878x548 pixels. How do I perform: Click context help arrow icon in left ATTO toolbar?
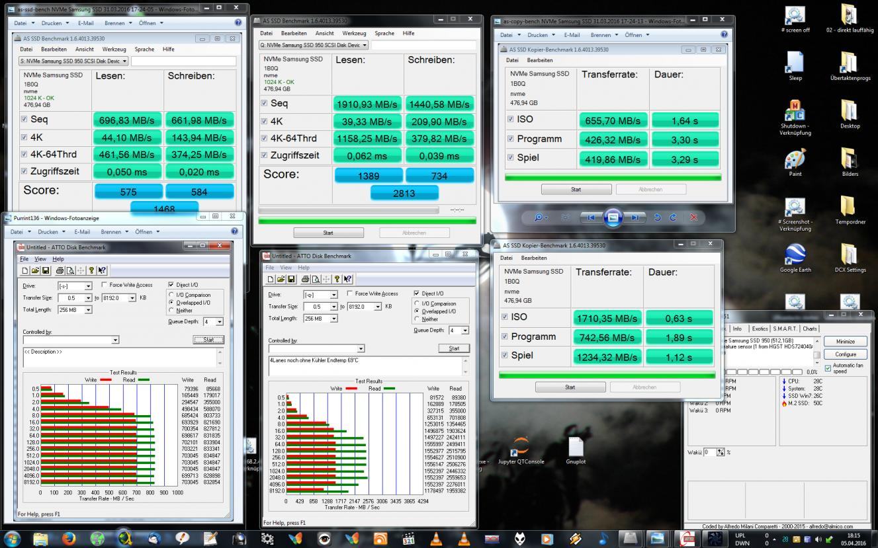point(102,270)
